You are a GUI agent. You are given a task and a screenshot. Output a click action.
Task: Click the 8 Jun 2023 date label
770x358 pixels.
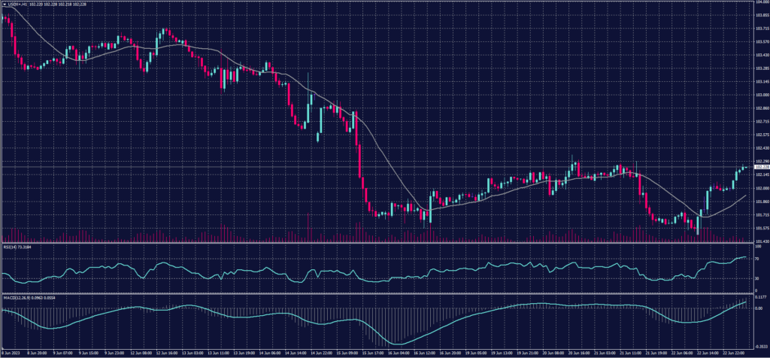click(11, 351)
